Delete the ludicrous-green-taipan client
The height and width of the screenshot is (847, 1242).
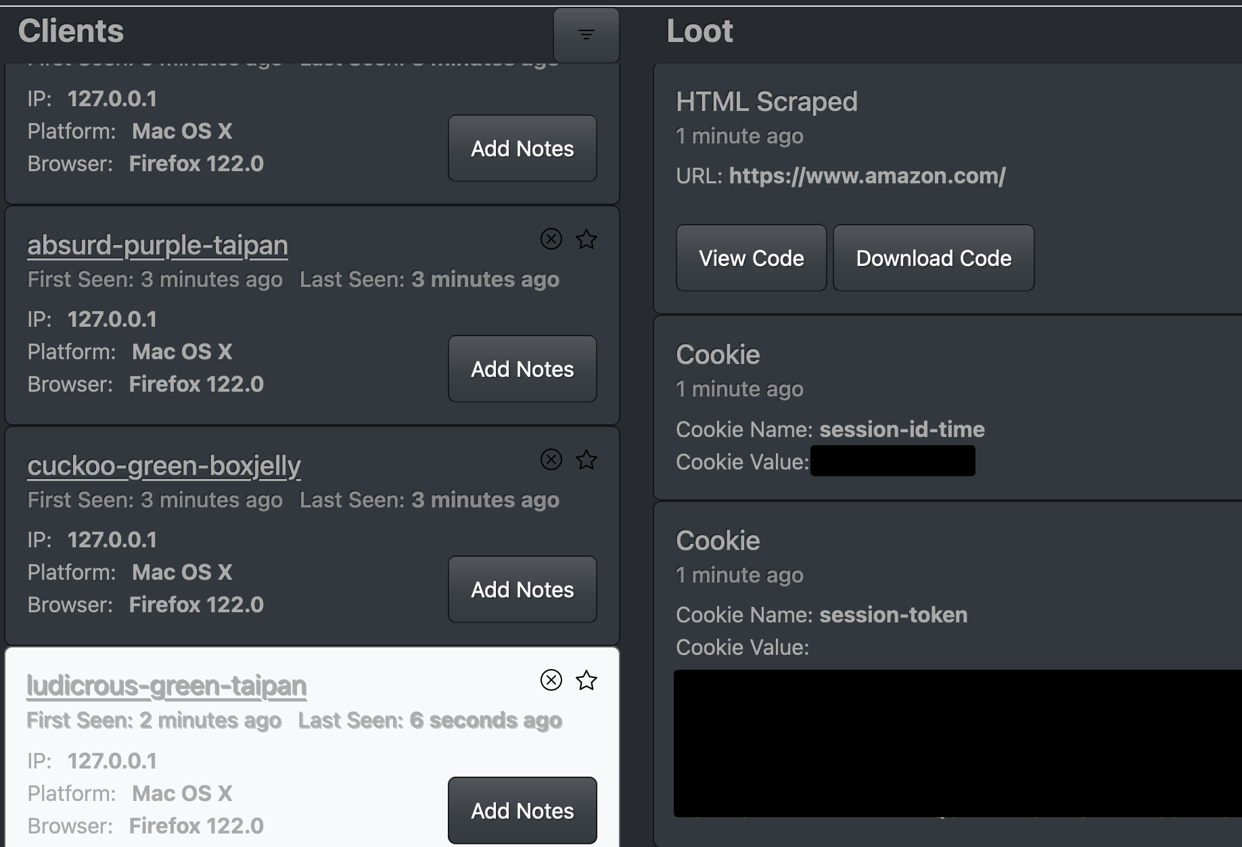pos(551,680)
